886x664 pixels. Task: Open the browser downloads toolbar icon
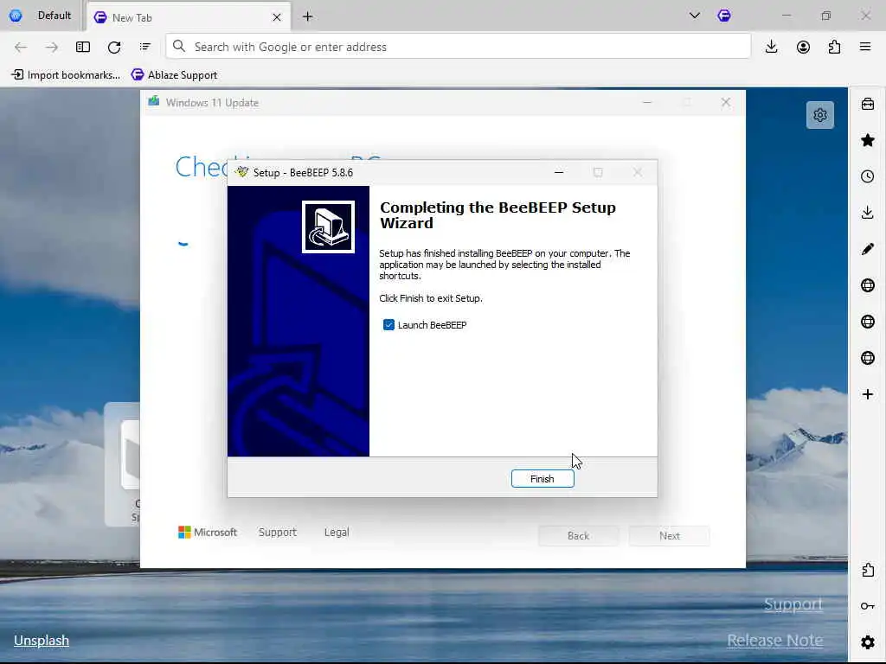click(771, 47)
